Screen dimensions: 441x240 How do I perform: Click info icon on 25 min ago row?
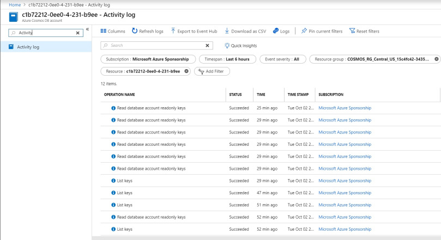(x=113, y=108)
